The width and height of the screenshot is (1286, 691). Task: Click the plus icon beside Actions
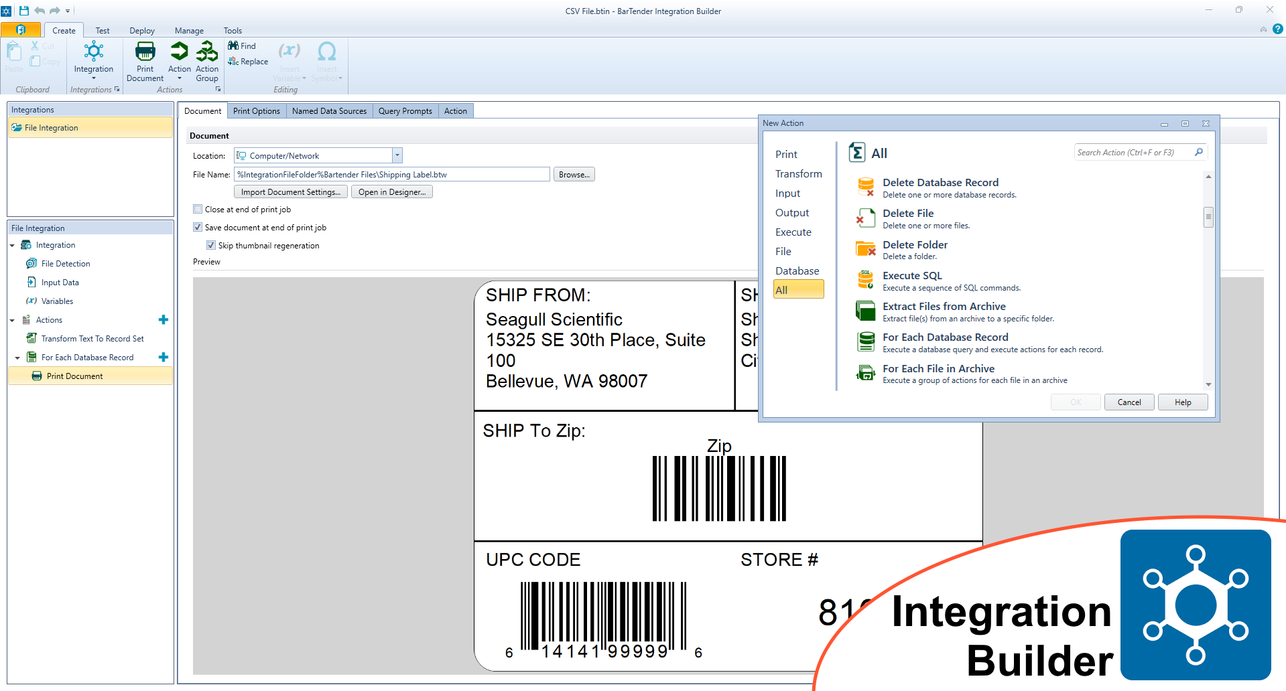point(163,319)
